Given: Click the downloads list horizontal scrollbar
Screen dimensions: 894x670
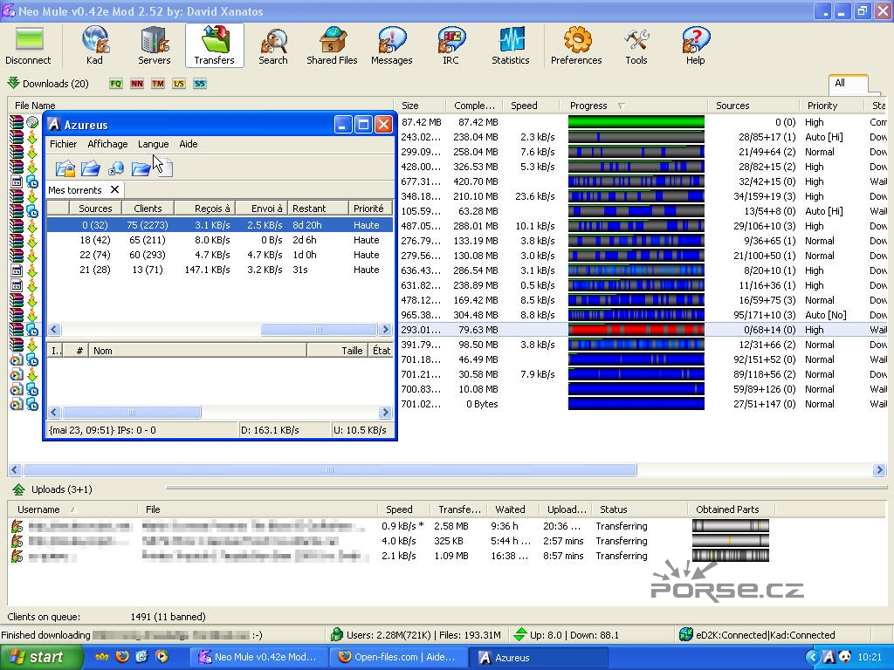Looking at the screenshot, I should click(329, 470).
